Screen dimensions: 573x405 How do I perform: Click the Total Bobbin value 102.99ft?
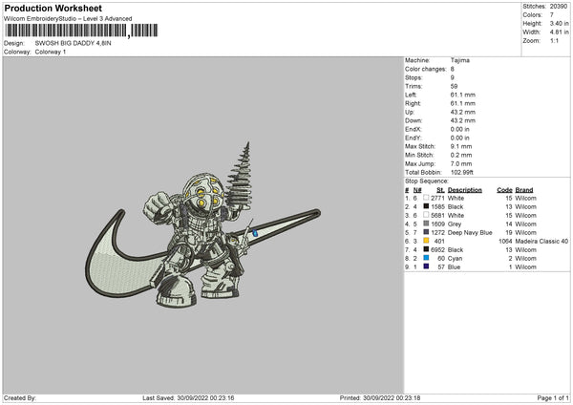(462, 172)
